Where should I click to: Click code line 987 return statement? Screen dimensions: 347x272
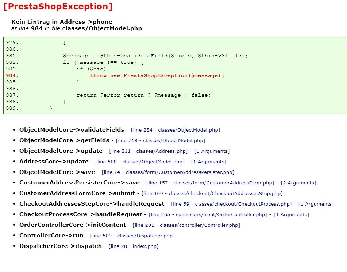click(x=144, y=95)
